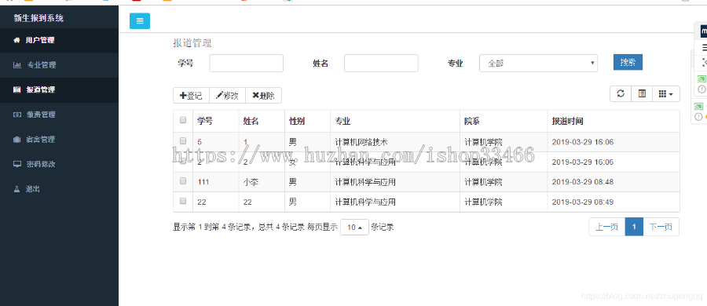Click 退出 to log out

pos(59,189)
